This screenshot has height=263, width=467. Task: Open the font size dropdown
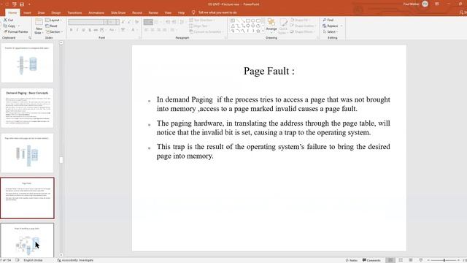point(117,22)
